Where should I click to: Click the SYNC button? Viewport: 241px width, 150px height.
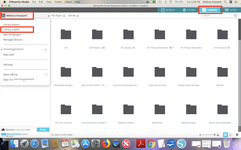[43, 130]
